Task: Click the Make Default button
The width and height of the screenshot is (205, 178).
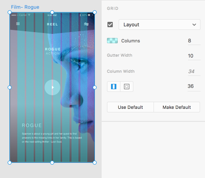Action: tap(177, 107)
